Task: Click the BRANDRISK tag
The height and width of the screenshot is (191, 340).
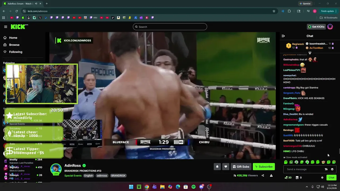Action: tap(118, 176)
